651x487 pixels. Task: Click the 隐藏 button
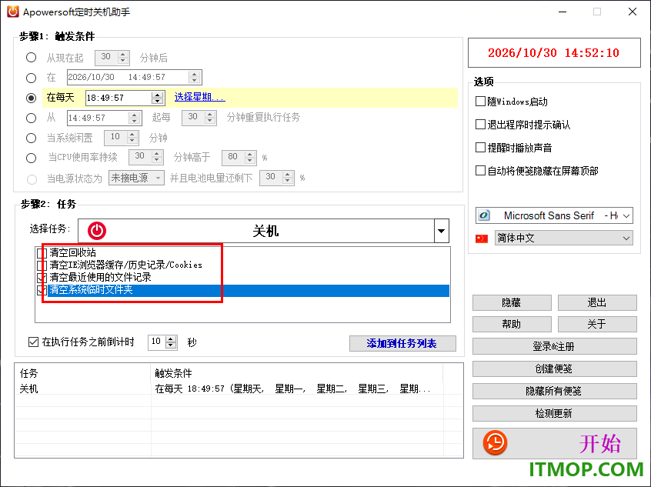pyautogui.click(x=512, y=302)
